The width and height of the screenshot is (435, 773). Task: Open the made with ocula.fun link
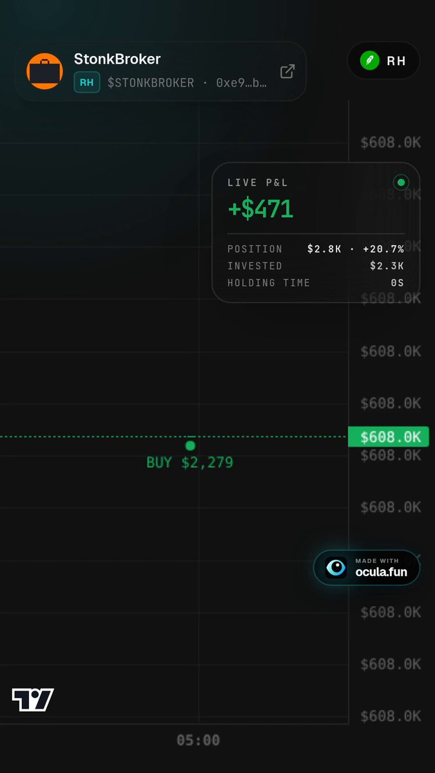click(367, 568)
